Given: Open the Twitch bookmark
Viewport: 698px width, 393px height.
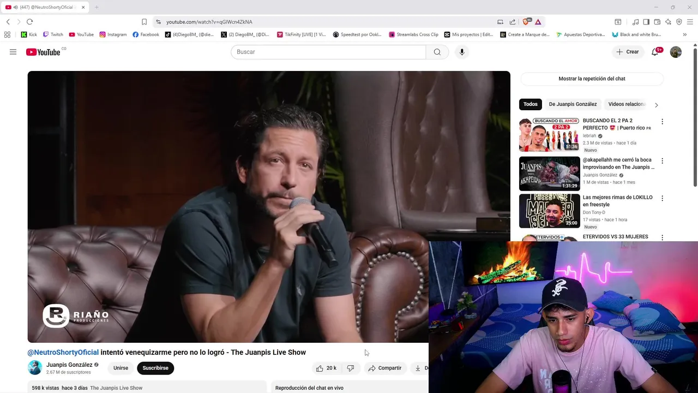Looking at the screenshot, I should click(x=53, y=34).
